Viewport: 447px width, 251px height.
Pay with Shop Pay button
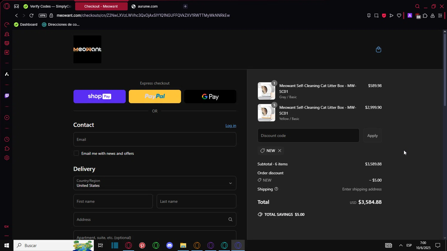pyautogui.click(x=100, y=96)
